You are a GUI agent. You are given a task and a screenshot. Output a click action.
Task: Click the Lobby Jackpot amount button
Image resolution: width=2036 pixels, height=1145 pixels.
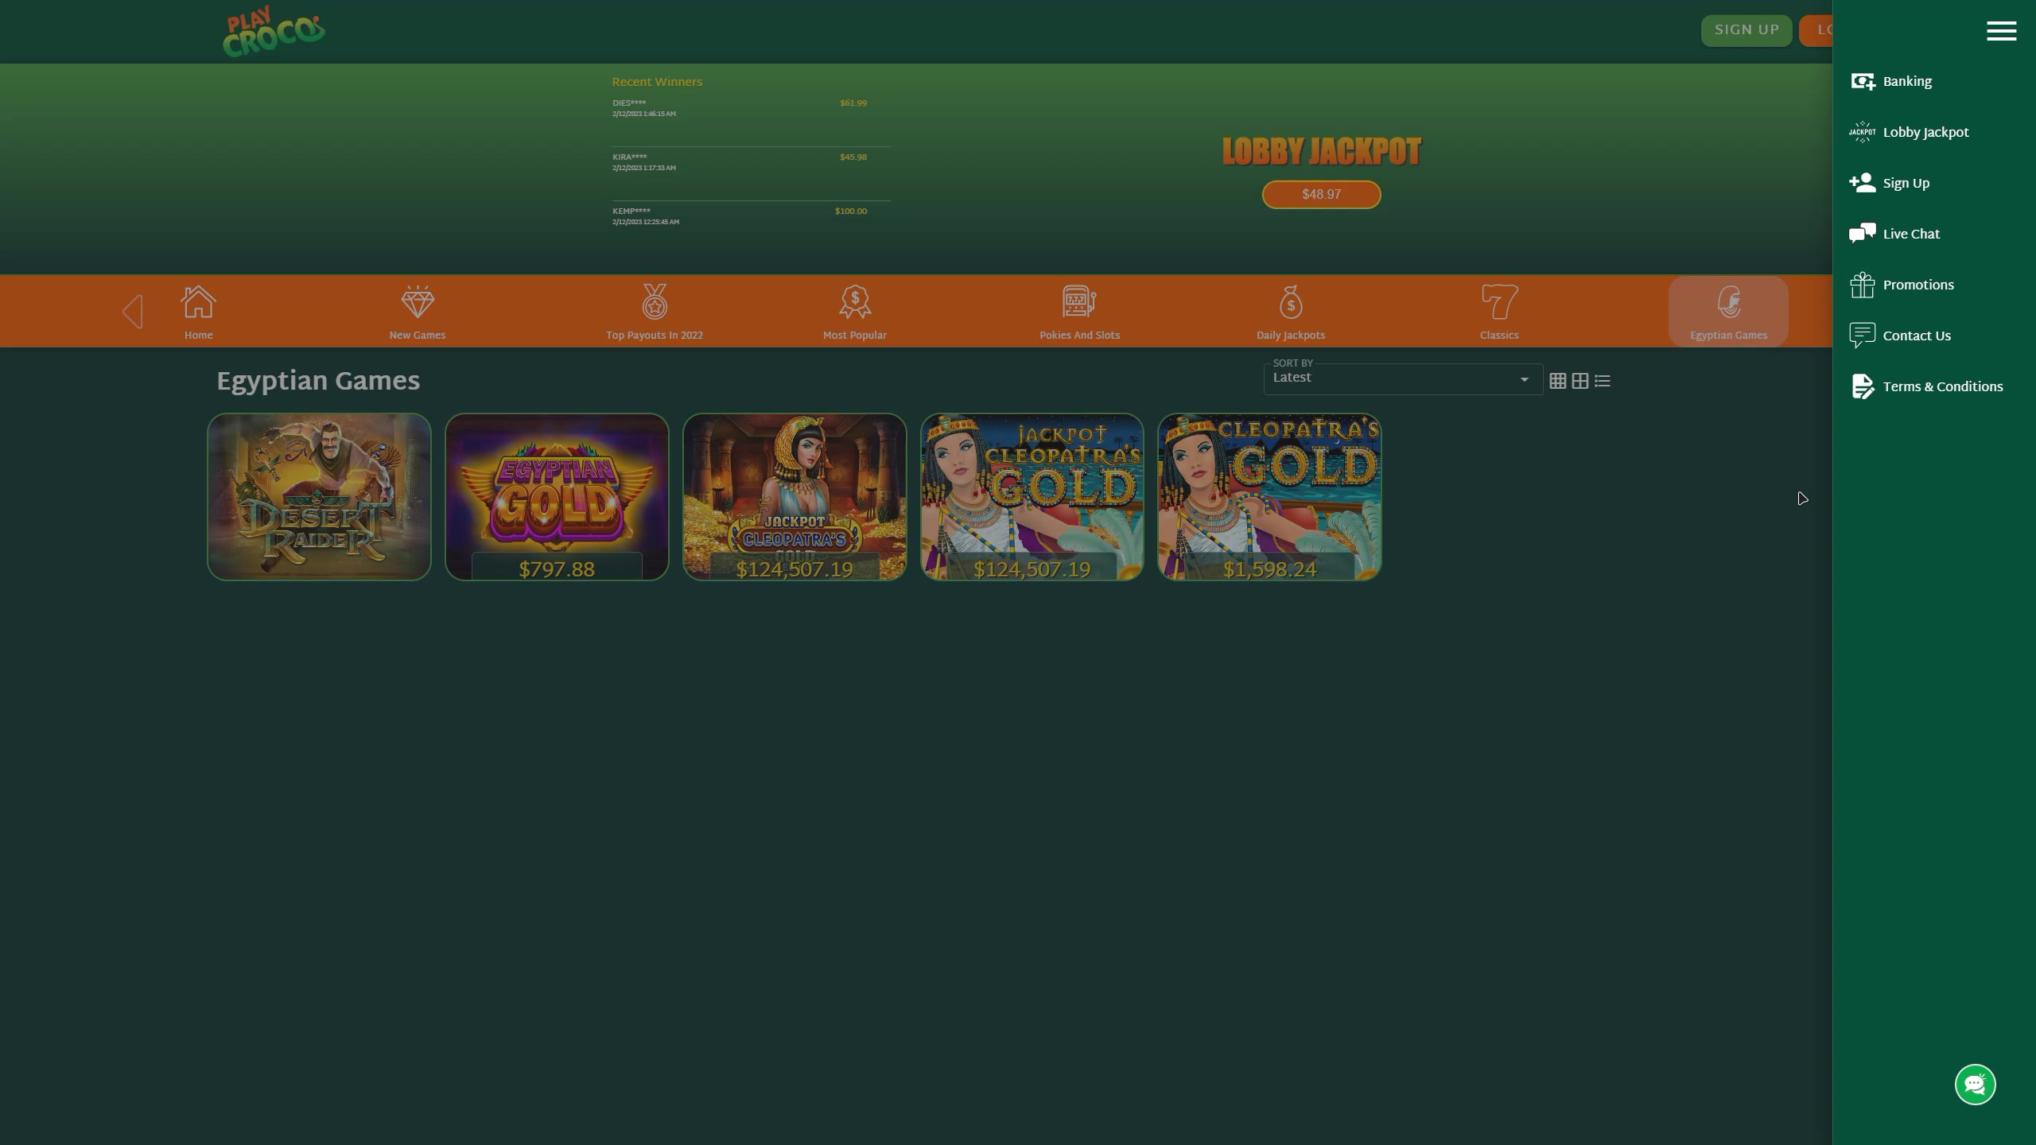[1321, 194]
